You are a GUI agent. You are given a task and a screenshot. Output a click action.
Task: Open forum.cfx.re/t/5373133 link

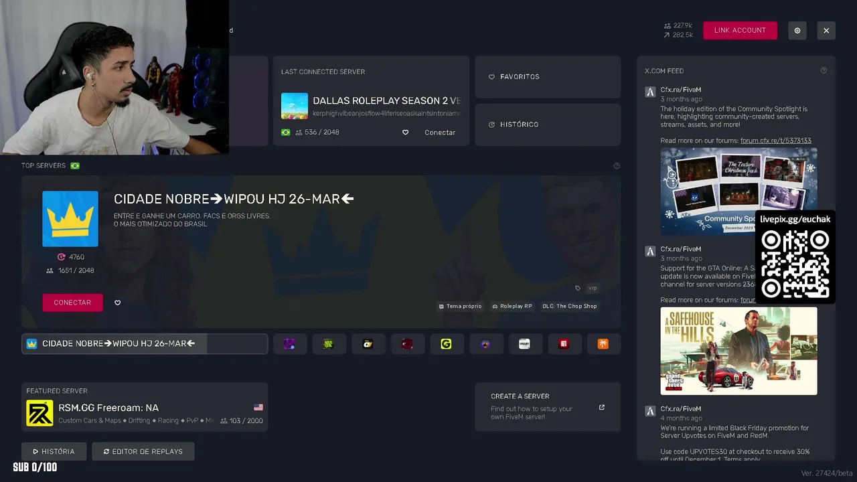click(775, 141)
